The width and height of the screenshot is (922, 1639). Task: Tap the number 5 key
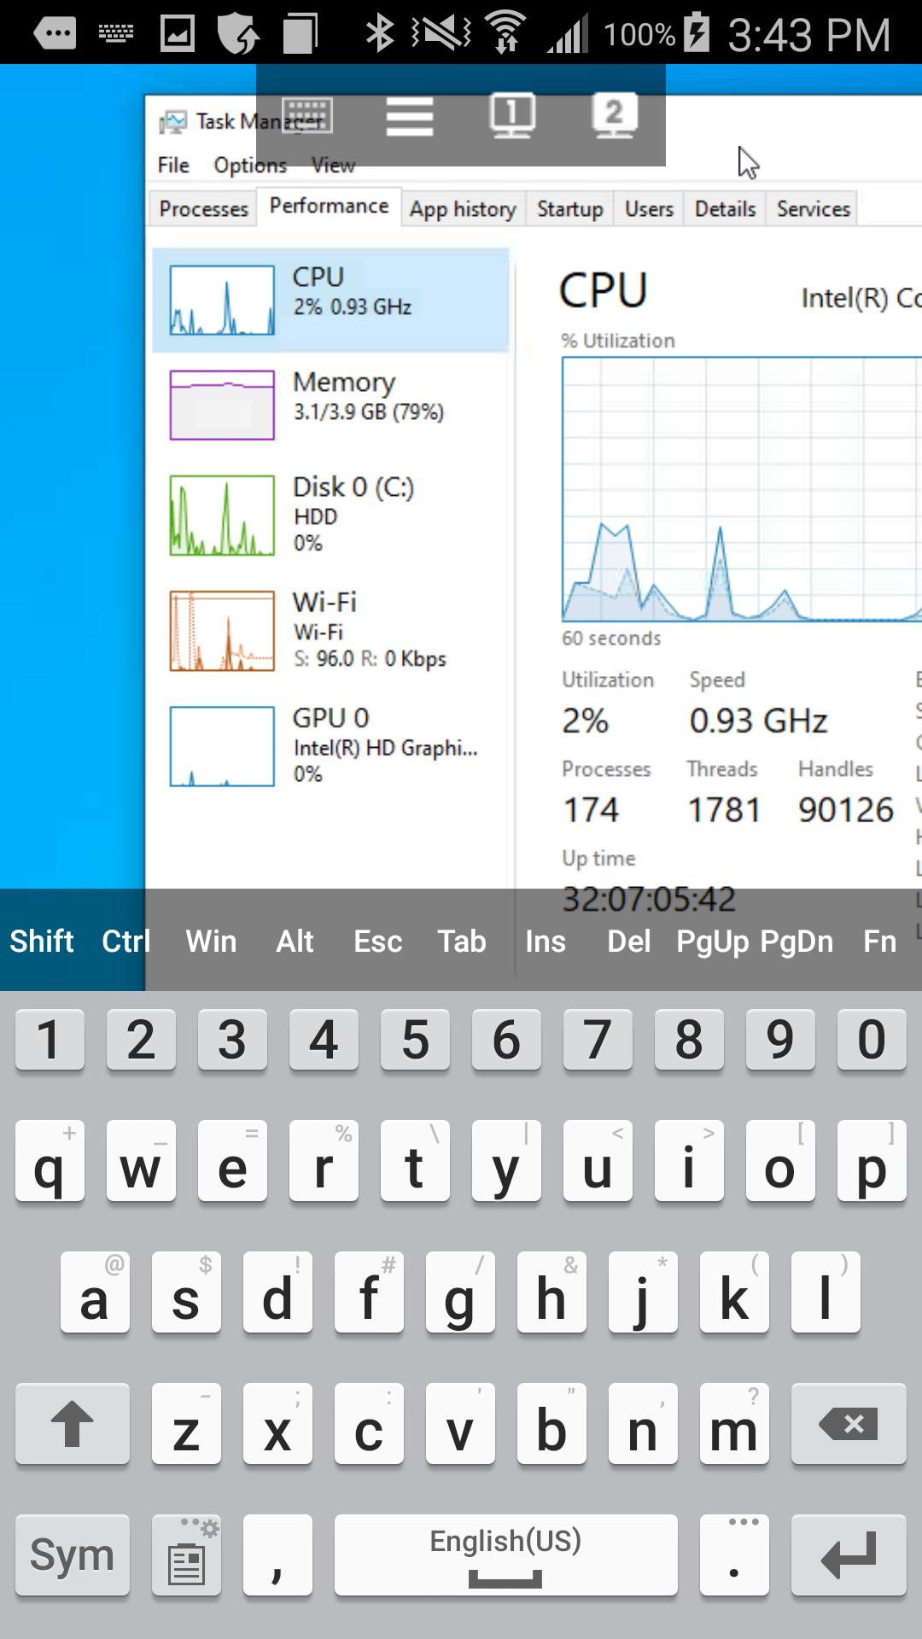[x=415, y=1040]
